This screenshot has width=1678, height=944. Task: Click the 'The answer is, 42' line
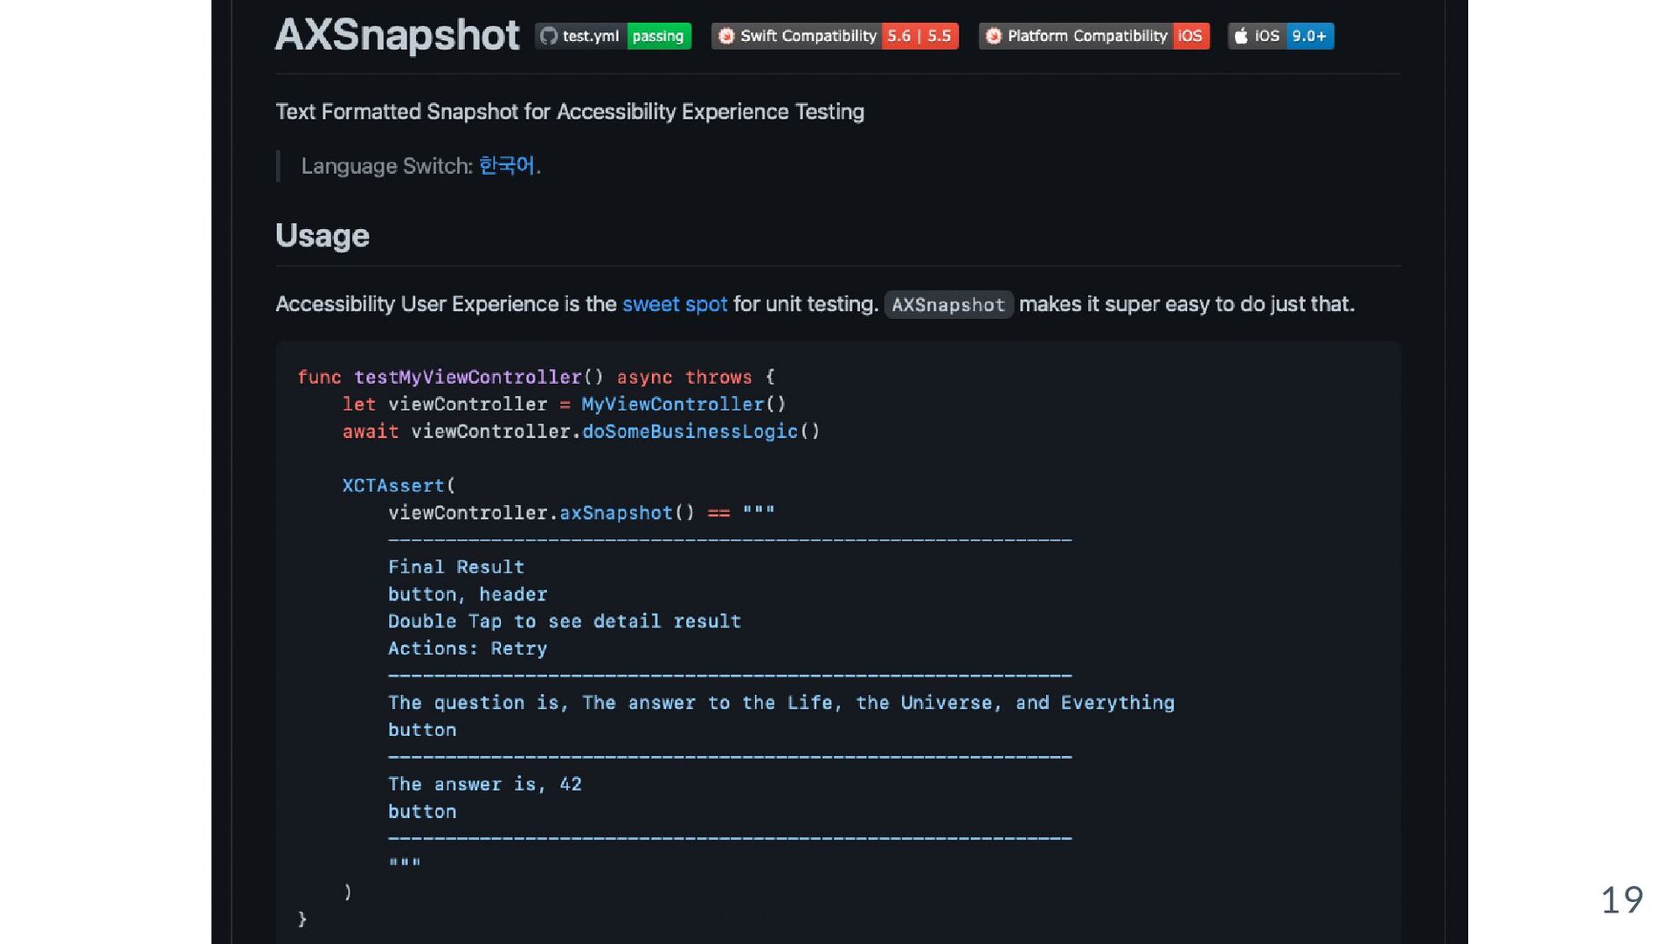(484, 784)
